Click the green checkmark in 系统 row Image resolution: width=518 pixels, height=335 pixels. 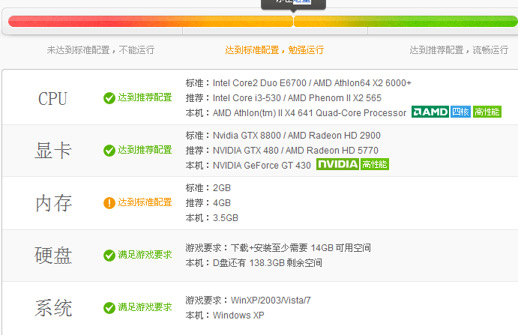click(x=109, y=308)
